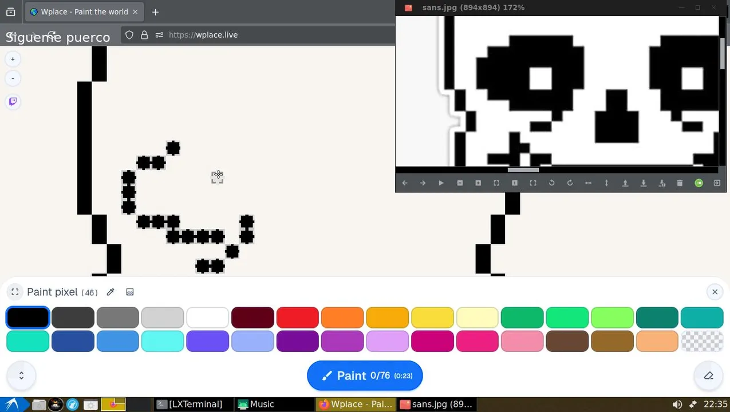This screenshot has height=412, width=730.
Task: Select the color picker eyedropper tool
Action: (x=111, y=292)
